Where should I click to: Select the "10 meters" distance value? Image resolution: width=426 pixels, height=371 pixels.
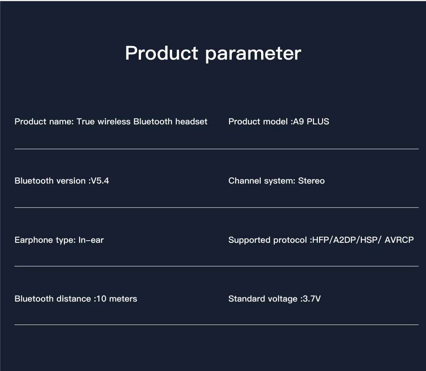tap(117, 299)
